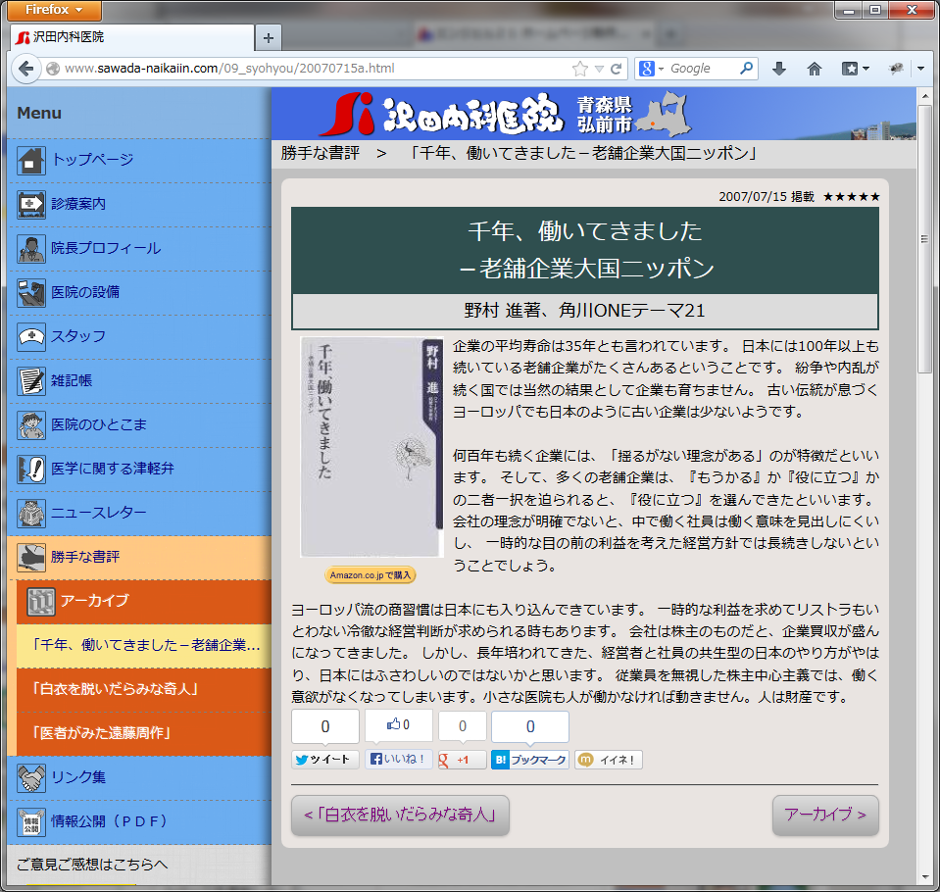The width and height of the screenshot is (940, 892).
Task: Click the book cover thumbnail image
Action: coord(371,448)
